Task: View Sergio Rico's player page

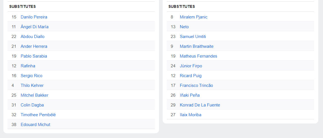Action: (32, 76)
